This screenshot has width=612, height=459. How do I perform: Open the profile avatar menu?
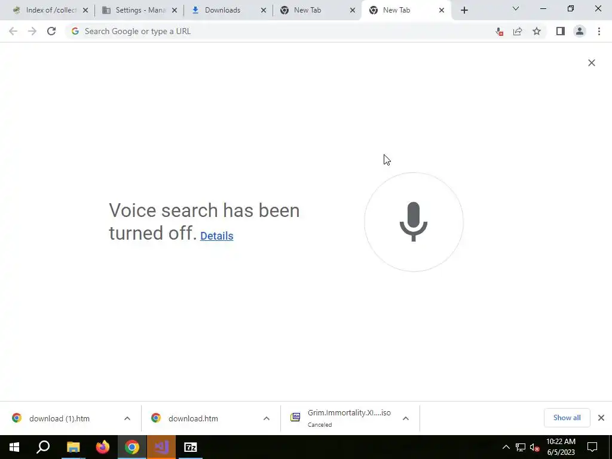pos(580,31)
